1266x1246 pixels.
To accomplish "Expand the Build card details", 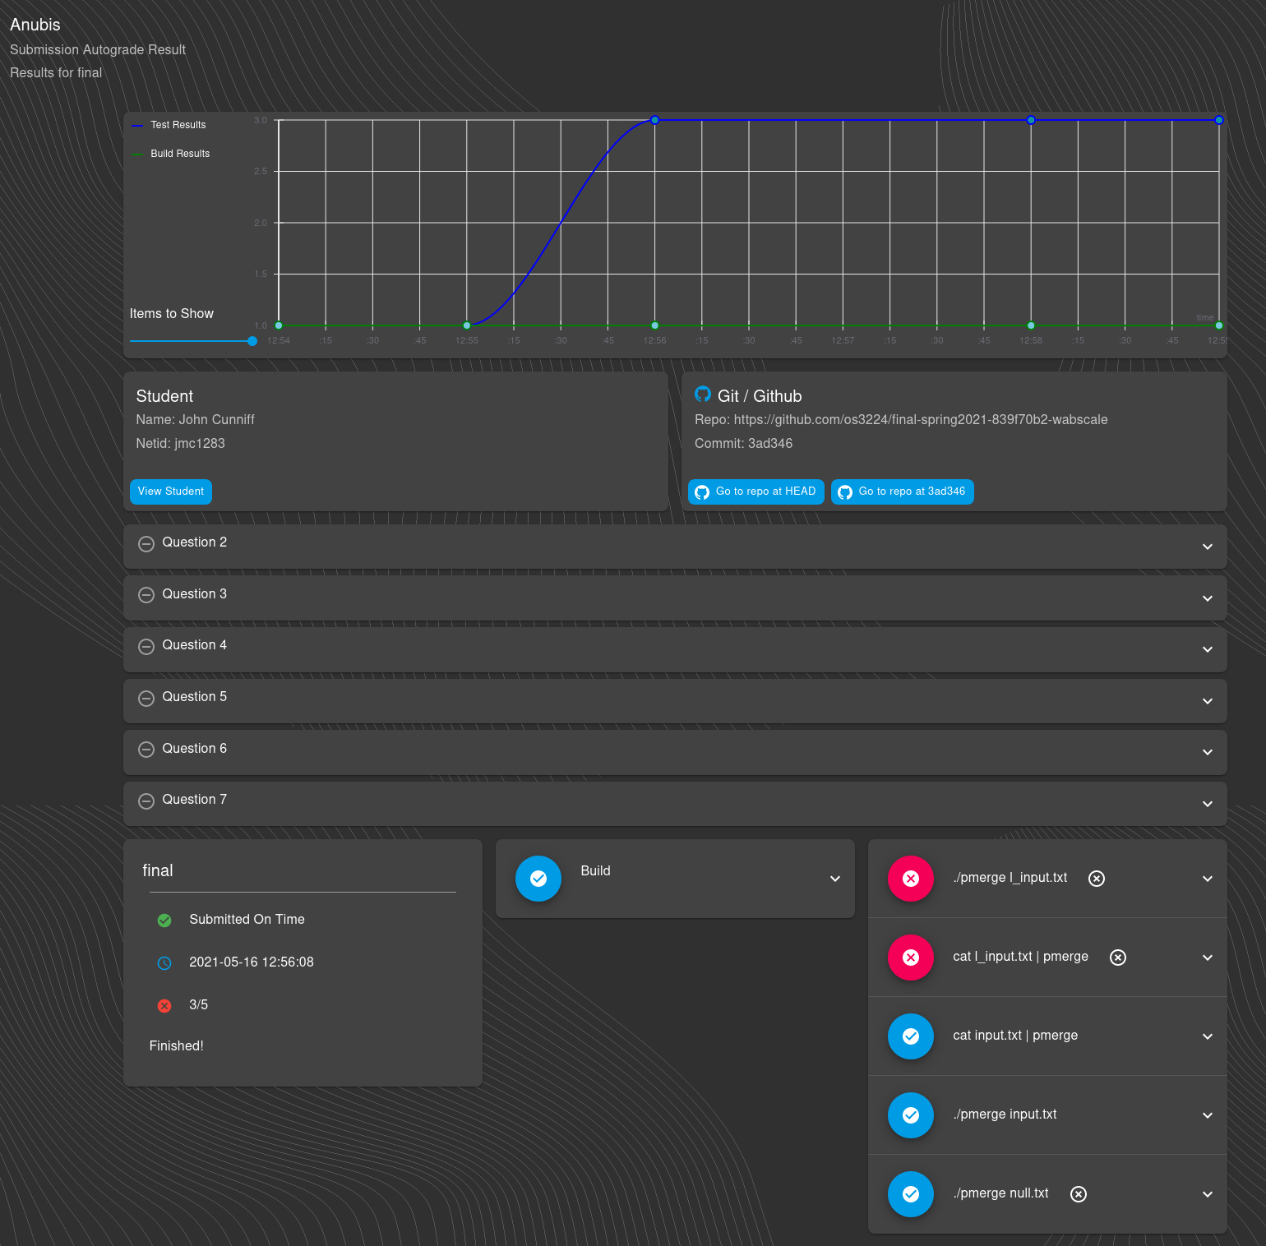I will click(835, 879).
